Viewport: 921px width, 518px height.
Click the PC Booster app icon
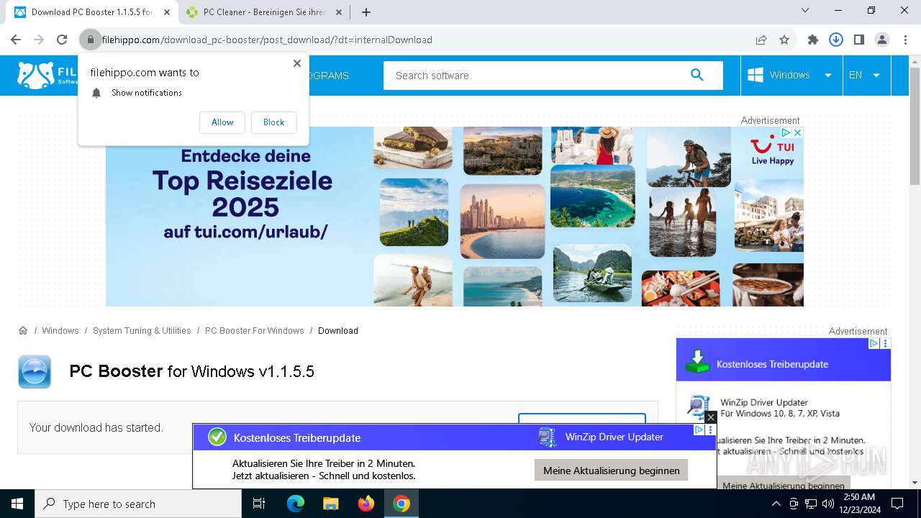(x=35, y=371)
